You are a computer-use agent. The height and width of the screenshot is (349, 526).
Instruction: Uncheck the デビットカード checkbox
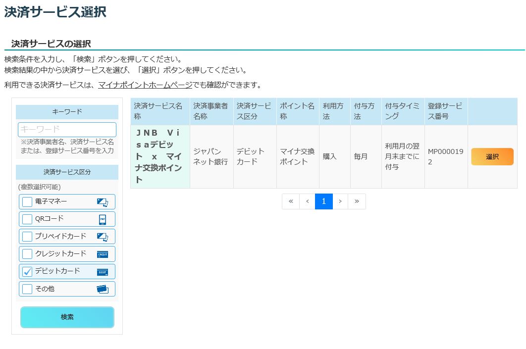coord(27,272)
